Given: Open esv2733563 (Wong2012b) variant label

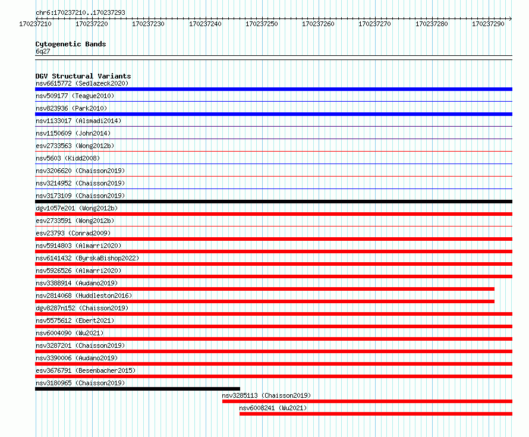Looking at the screenshot, I should (x=75, y=146).
